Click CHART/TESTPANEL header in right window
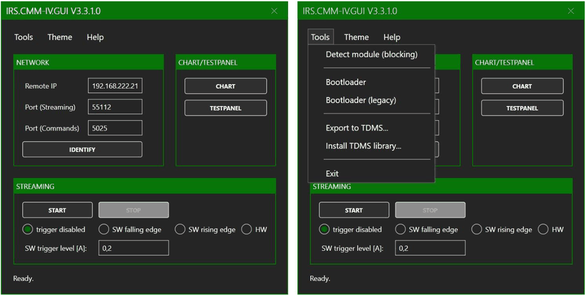This screenshot has width=586, height=295. point(523,62)
